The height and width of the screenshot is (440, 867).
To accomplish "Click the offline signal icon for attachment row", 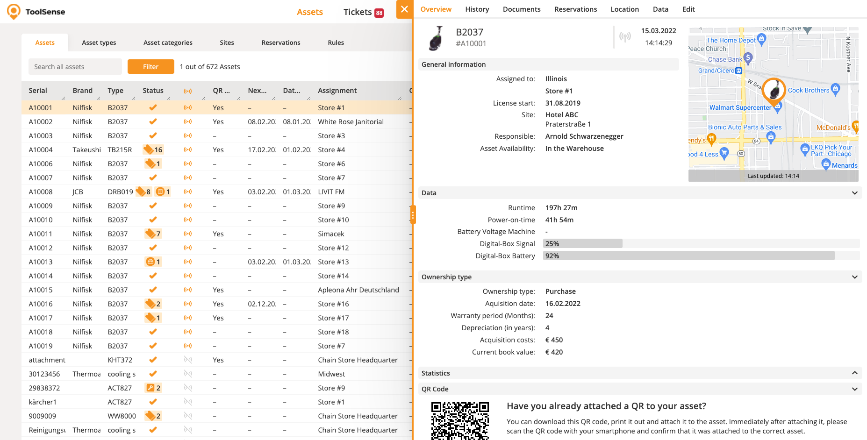I will pos(188,360).
